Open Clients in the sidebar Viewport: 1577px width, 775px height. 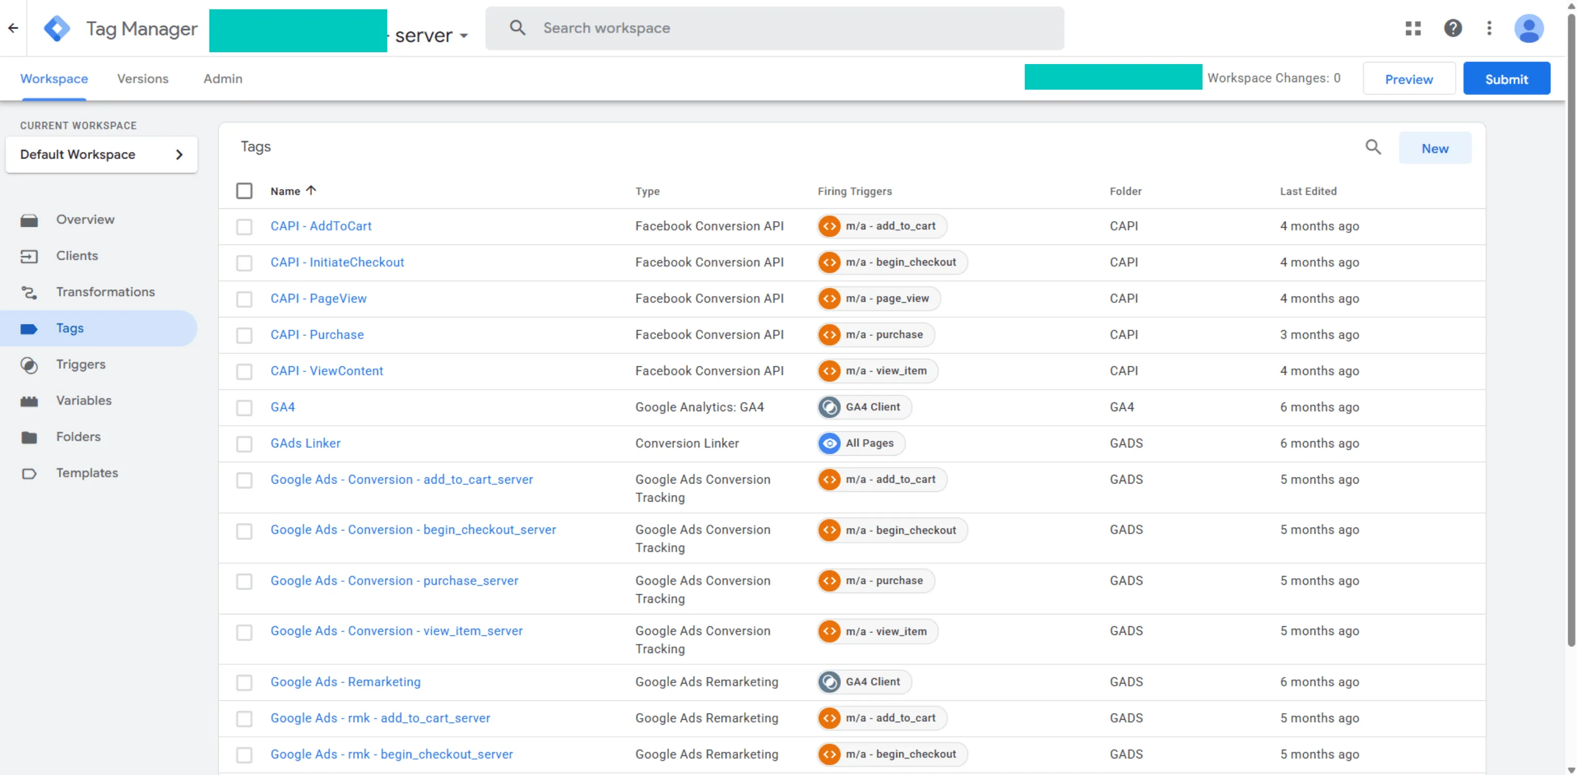[x=99, y=255]
